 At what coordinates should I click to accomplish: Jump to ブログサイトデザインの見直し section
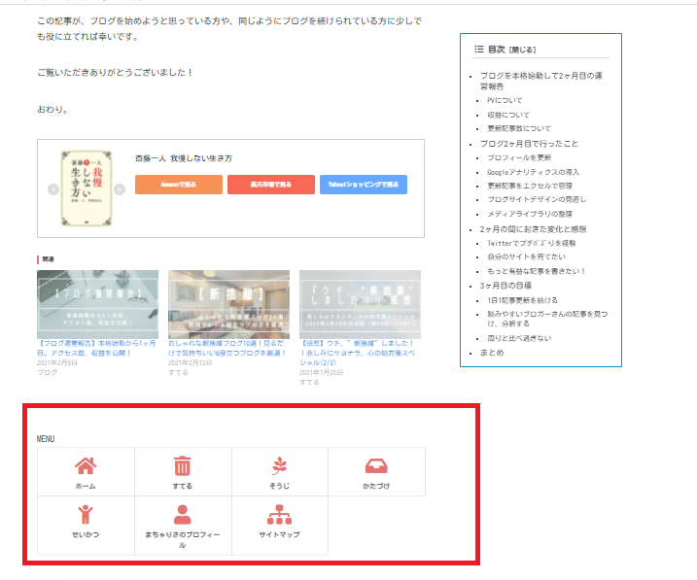click(x=537, y=199)
